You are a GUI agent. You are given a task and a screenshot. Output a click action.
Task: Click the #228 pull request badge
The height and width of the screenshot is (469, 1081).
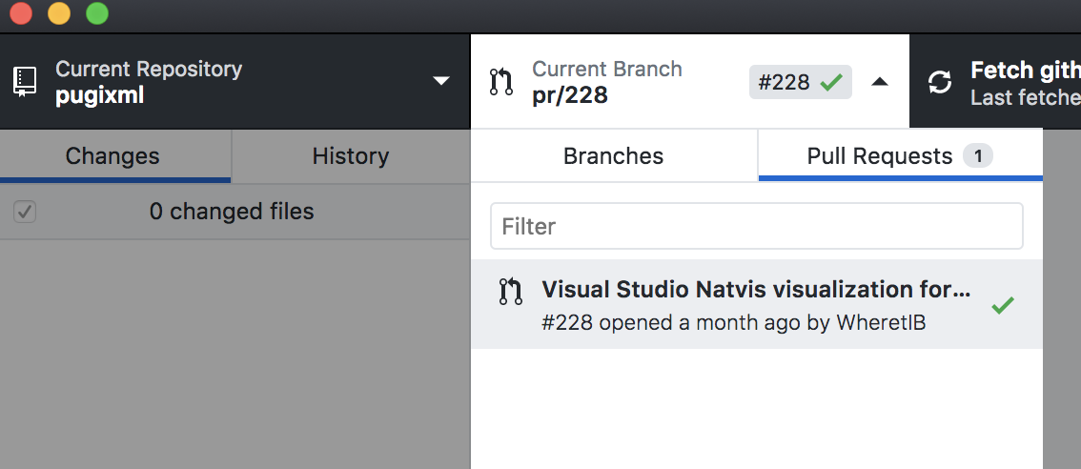click(801, 82)
